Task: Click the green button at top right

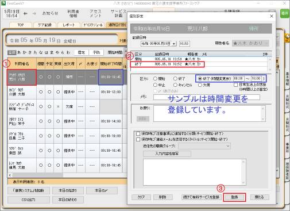Action: coord(285,13)
